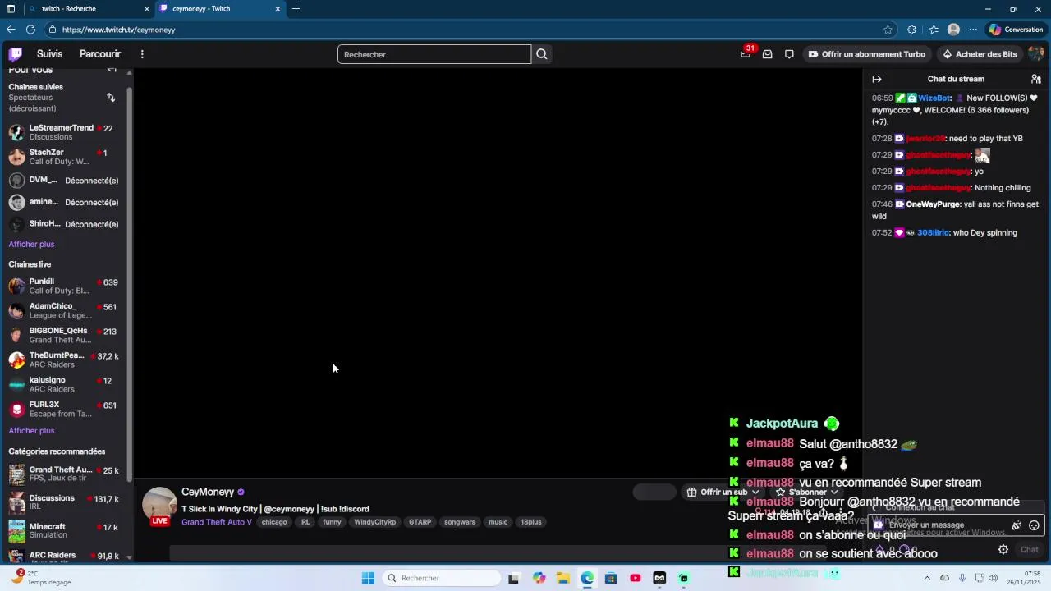Open BIGBONE_QcHs live channel
Screen dimensions: 1051x591
(x=64, y=335)
